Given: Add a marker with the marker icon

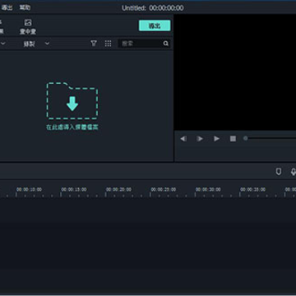Looking at the screenshot, I should (279, 172).
